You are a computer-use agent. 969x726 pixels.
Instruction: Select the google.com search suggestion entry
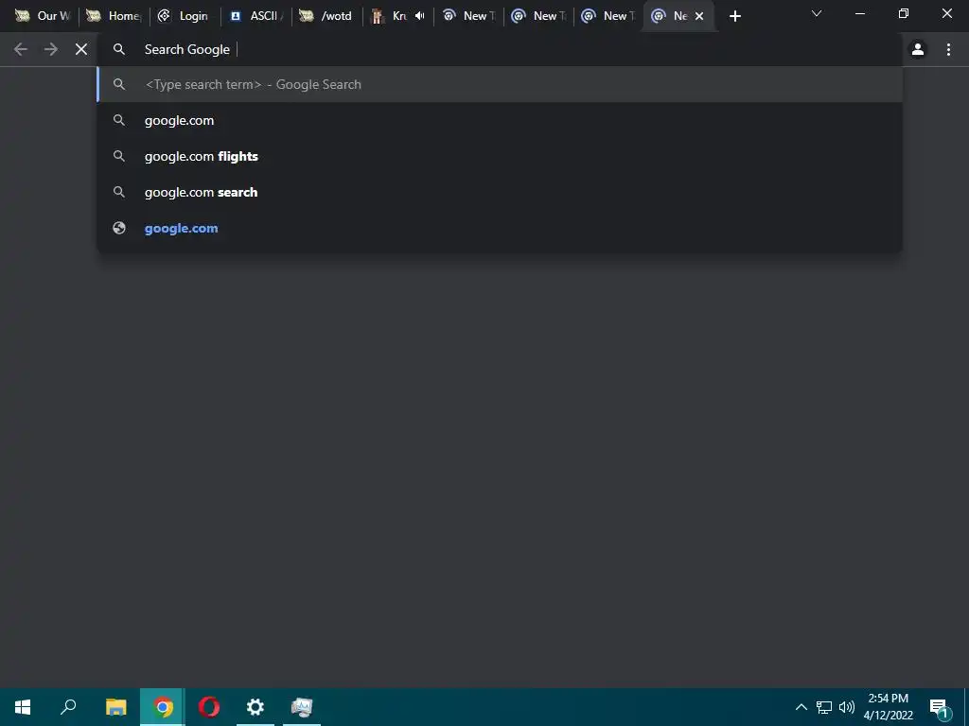coord(500,192)
